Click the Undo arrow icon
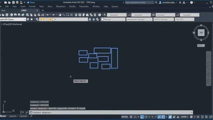Screen dimensions: 213x120 [48, 15]
